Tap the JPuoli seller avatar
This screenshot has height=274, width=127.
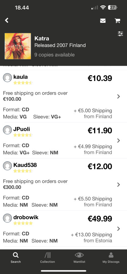pos(7,130)
